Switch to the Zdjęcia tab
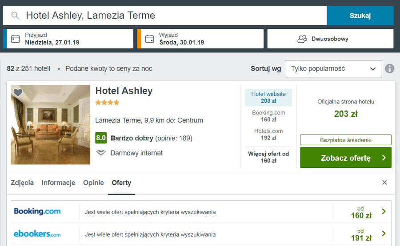The width and height of the screenshot is (400, 246). tap(22, 183)
